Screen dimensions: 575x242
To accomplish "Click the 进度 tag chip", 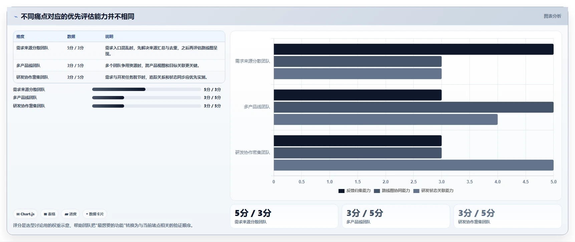I will (x=70, y=214).
